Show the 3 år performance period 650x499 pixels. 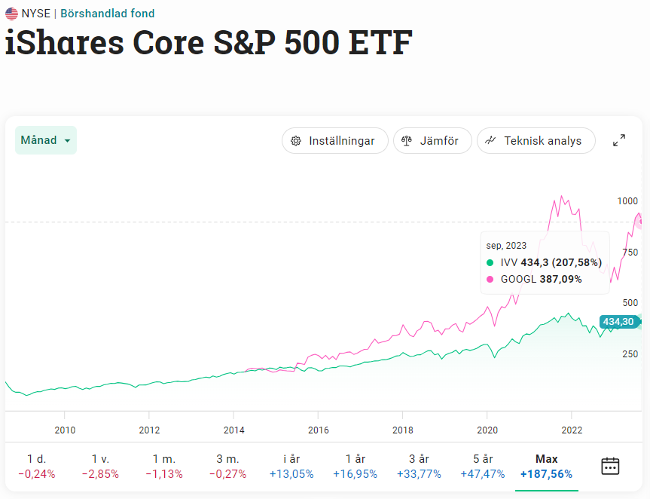click(419, 466)
